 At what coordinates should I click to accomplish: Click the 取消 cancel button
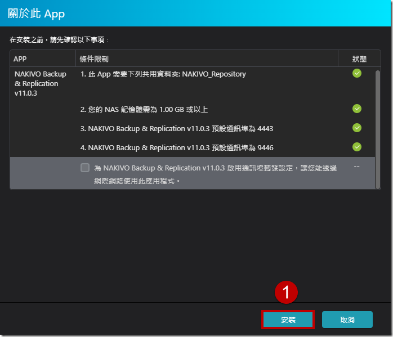coord(347,320)
